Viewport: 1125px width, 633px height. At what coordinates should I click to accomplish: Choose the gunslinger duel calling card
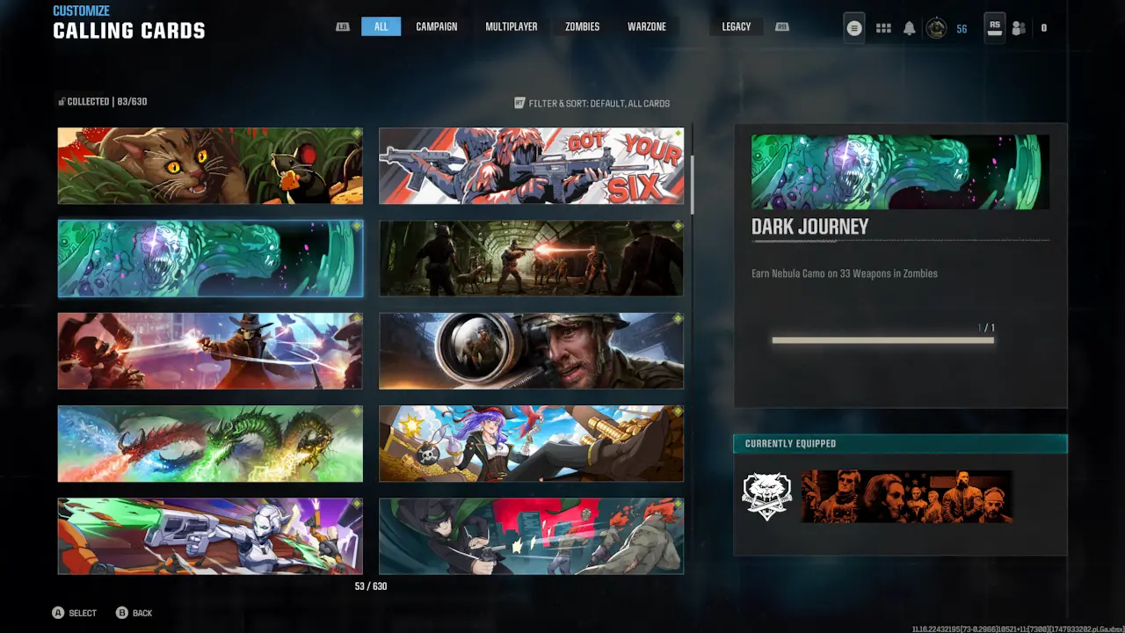(210, 351)
